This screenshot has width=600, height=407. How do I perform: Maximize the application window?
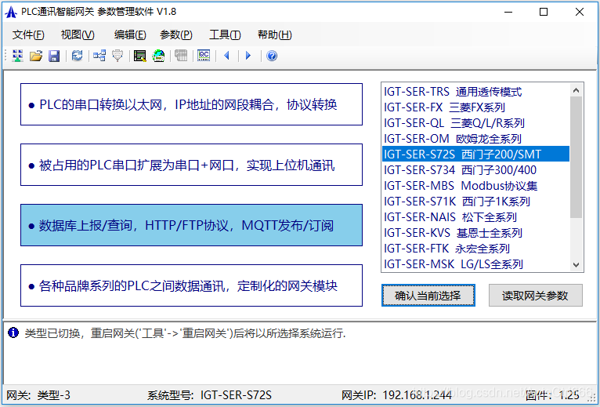[544, 12]
